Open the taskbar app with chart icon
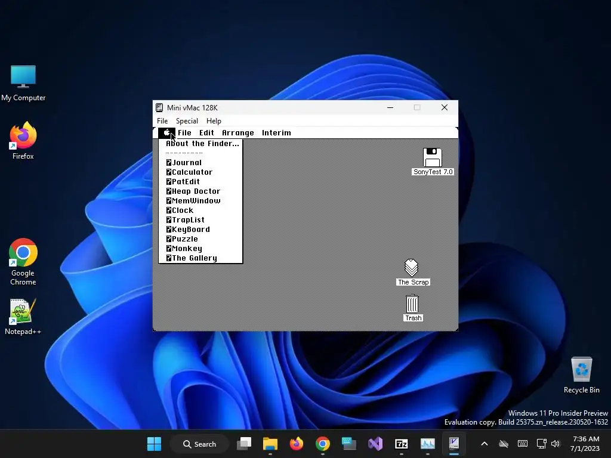Image resolution: width=611 pixels, height=458 pixels. click(x=427, y=444)
